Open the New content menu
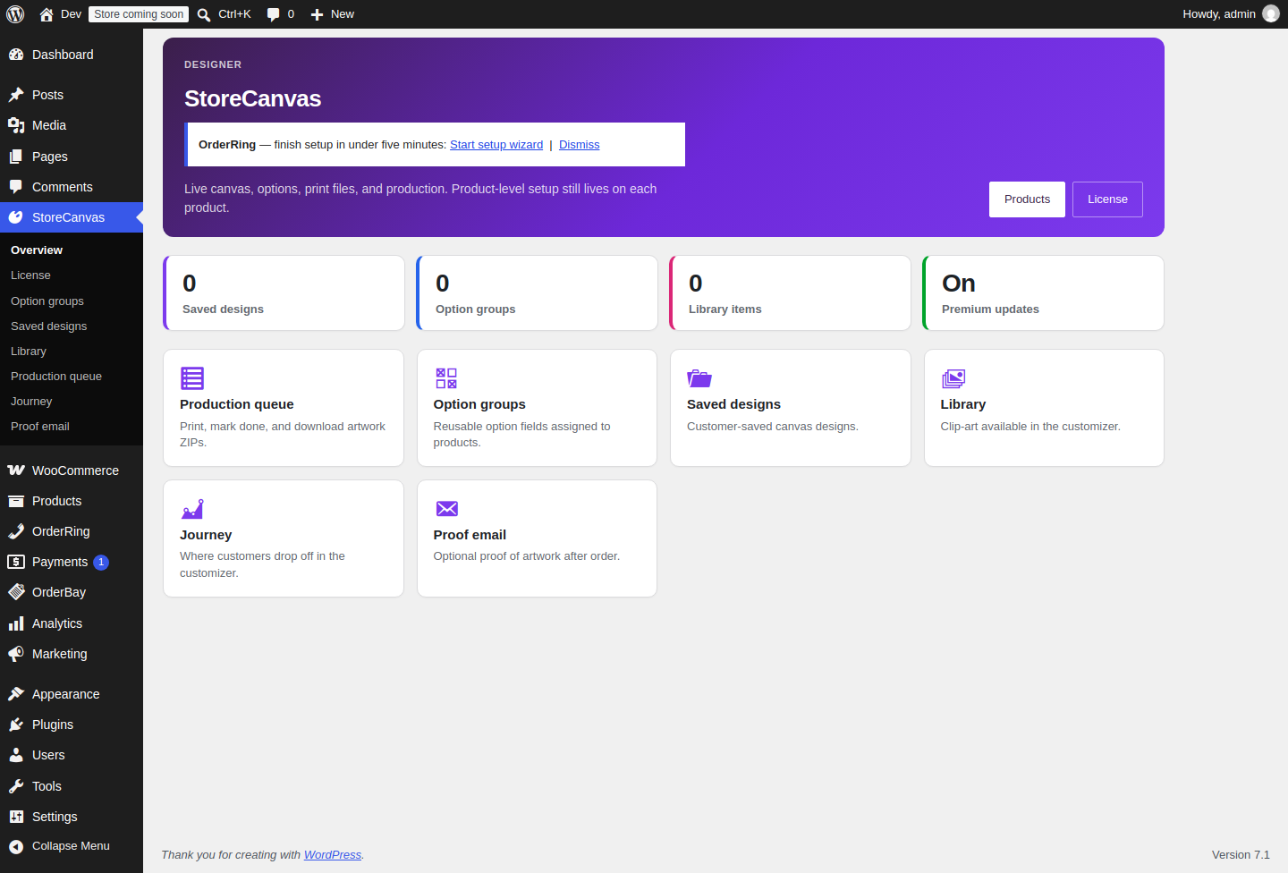The image size is (1288, 873). (332, 14)
